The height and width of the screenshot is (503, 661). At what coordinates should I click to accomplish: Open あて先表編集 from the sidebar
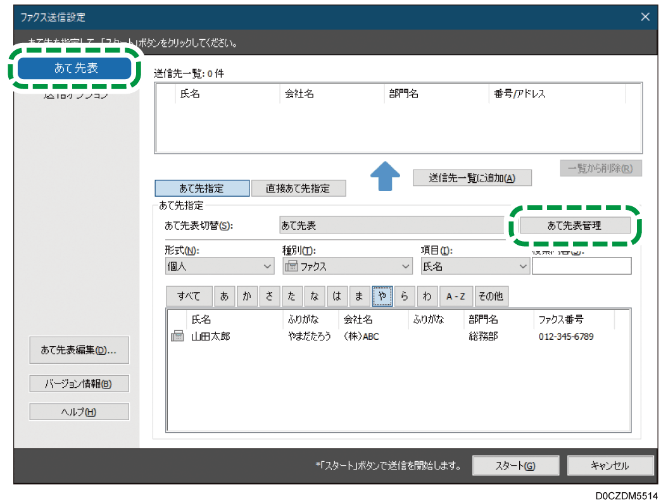[x=79, y=350]
